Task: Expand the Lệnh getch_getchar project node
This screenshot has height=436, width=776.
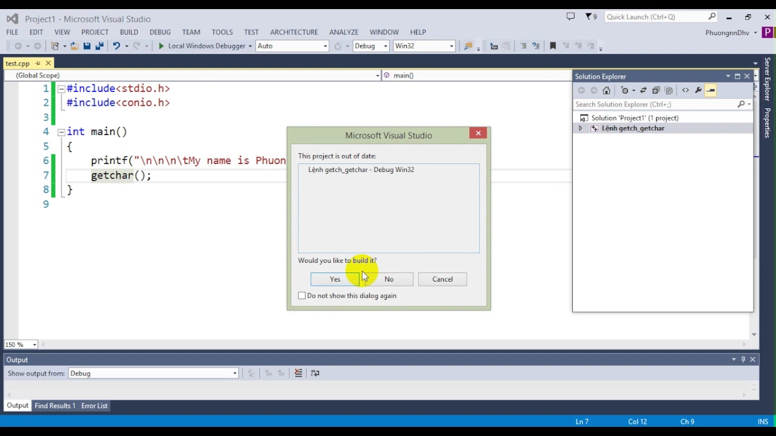Action: tap(580, 128)
